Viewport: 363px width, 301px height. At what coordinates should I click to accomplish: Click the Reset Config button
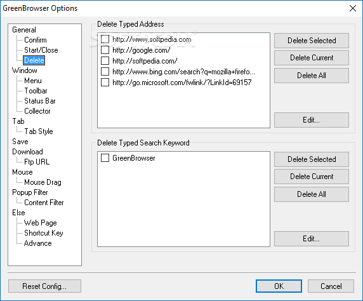click(44, 286)
